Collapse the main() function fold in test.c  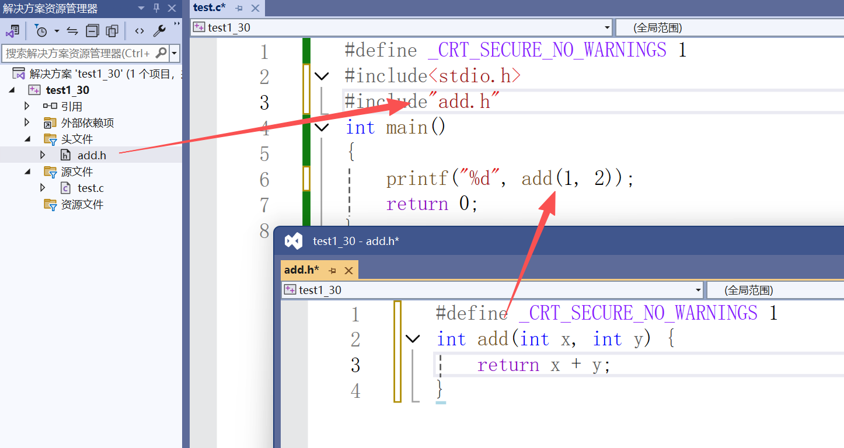pos(322,127)
